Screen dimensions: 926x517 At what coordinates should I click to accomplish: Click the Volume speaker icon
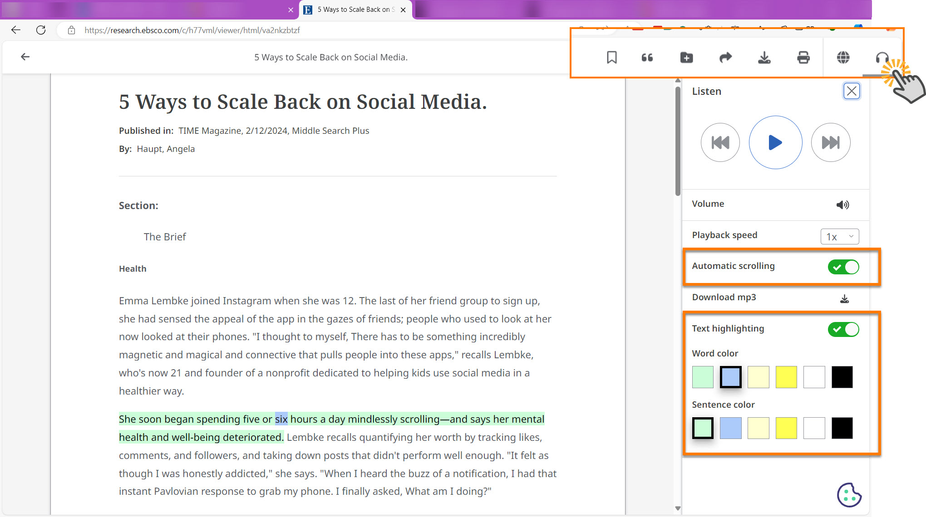click(x=843, y=205)
